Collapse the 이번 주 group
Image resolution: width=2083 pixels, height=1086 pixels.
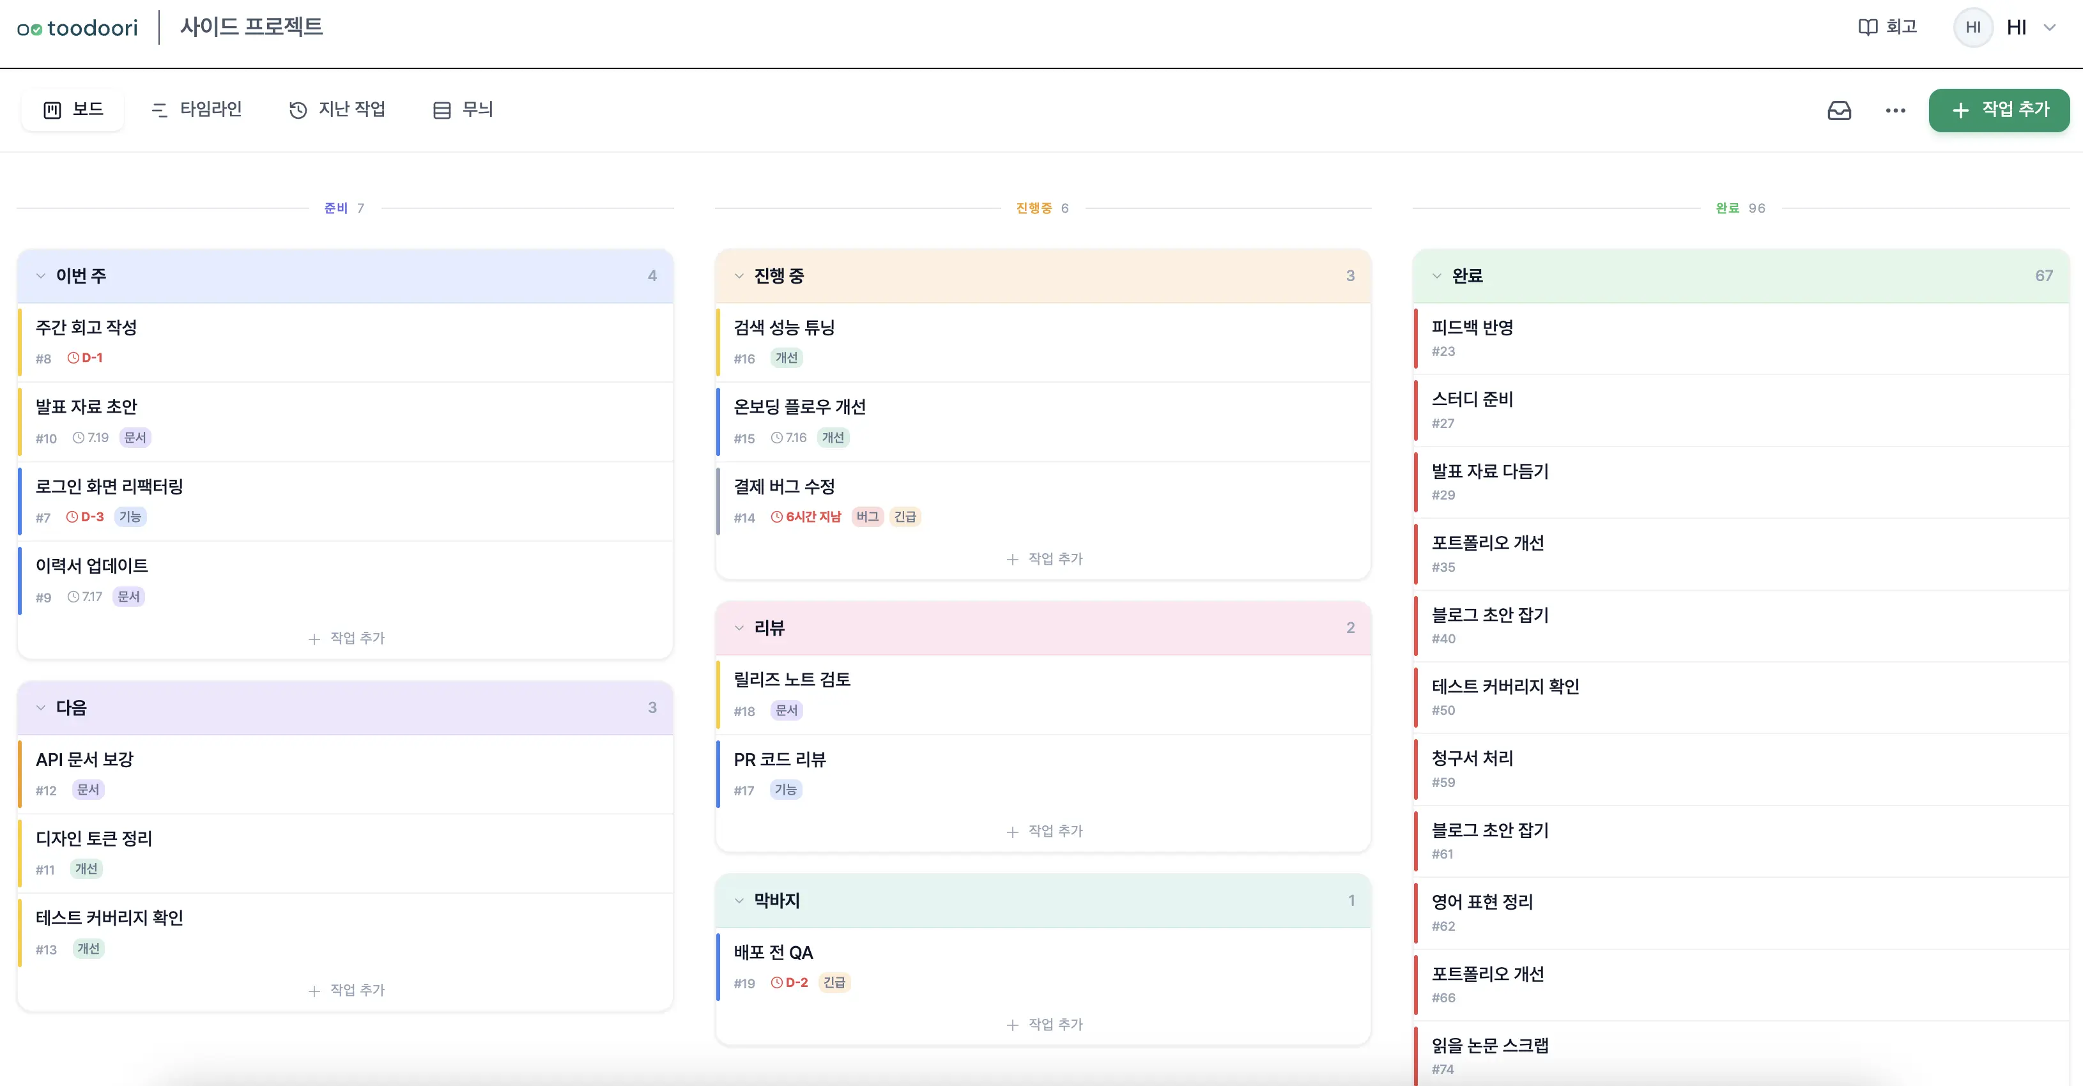[40, 276]
